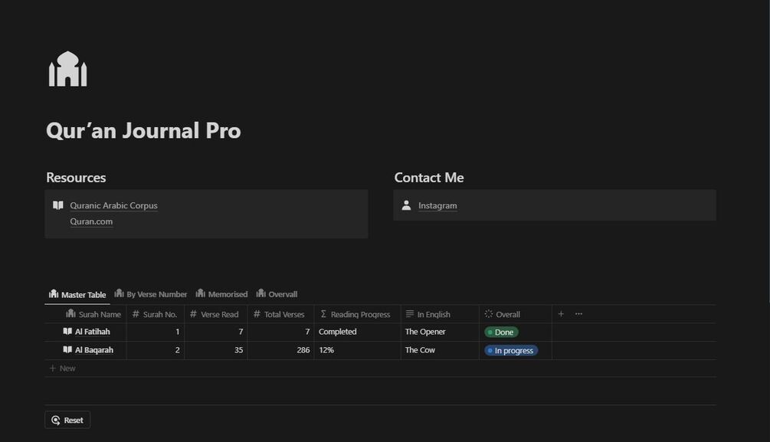Viewport: 770px width, 442px height.
Task: Change the In progress status for Al Baqarah
Action: coord(511,350)
